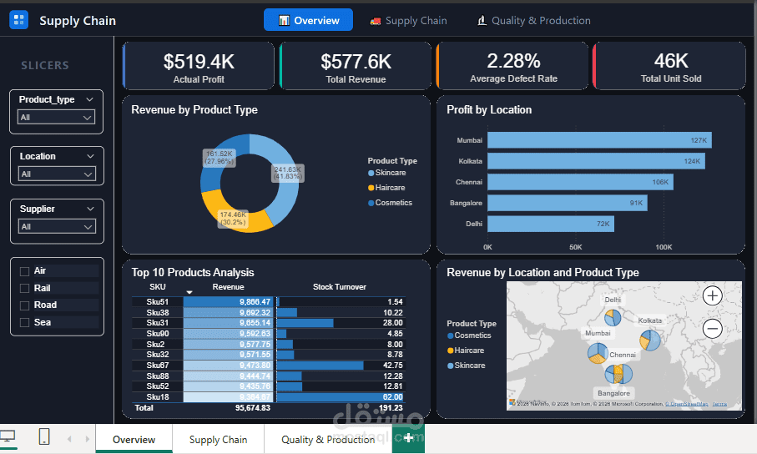
Task: Click the sort arrow beside Revenue header
Action: pyautogui.click(x=189, y=292)
